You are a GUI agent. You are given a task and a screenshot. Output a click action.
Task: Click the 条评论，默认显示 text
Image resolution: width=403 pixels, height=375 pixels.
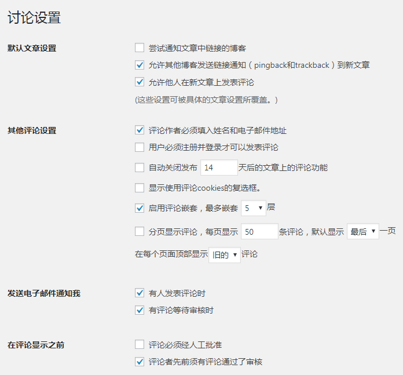point(312,232)
